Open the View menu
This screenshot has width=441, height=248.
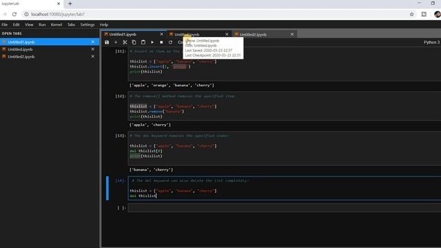[29, 25]
